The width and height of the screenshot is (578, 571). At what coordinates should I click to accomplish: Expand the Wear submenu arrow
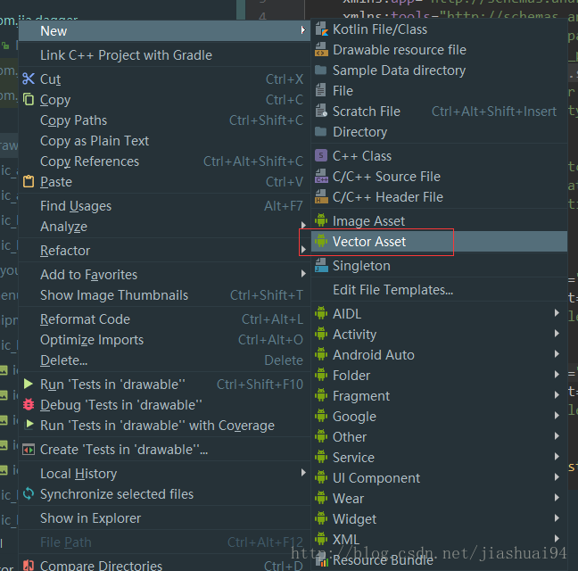click(x=557, y=498)
